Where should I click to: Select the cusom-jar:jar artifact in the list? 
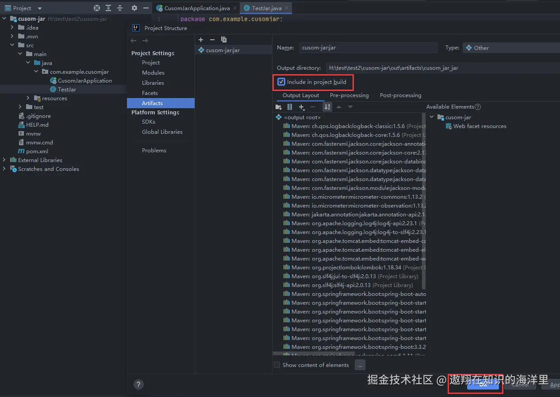point(234,50)
